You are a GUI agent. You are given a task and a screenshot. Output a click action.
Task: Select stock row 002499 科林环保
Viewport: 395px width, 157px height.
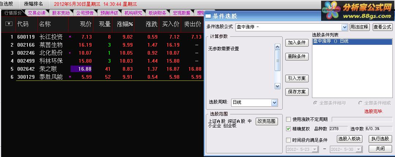[102, 61]
